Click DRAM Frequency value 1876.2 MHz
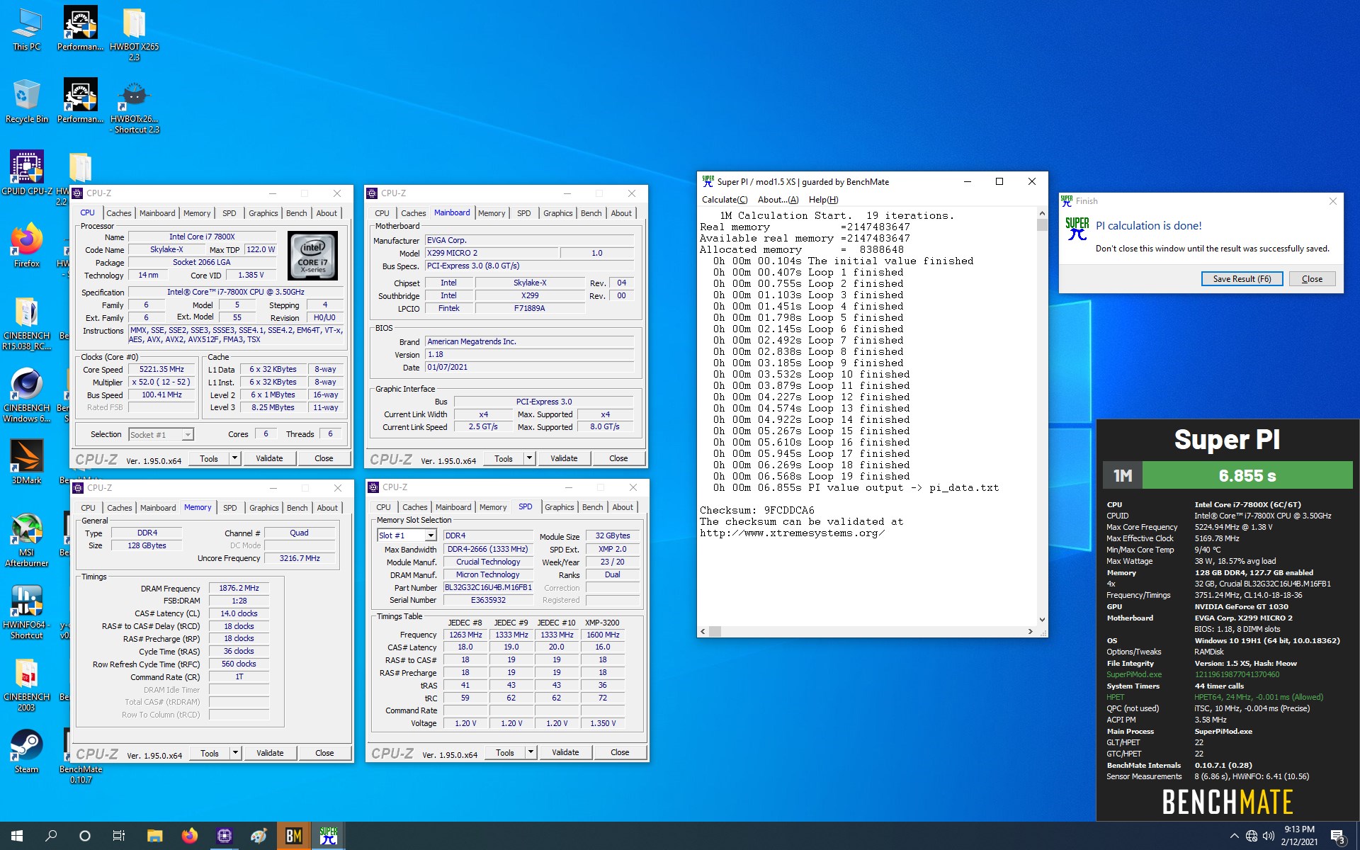This screenshot has height=850, width=1360. (239, 588)
